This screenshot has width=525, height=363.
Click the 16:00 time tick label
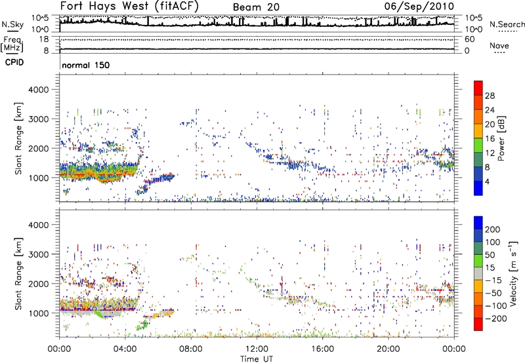pos(322,349)
